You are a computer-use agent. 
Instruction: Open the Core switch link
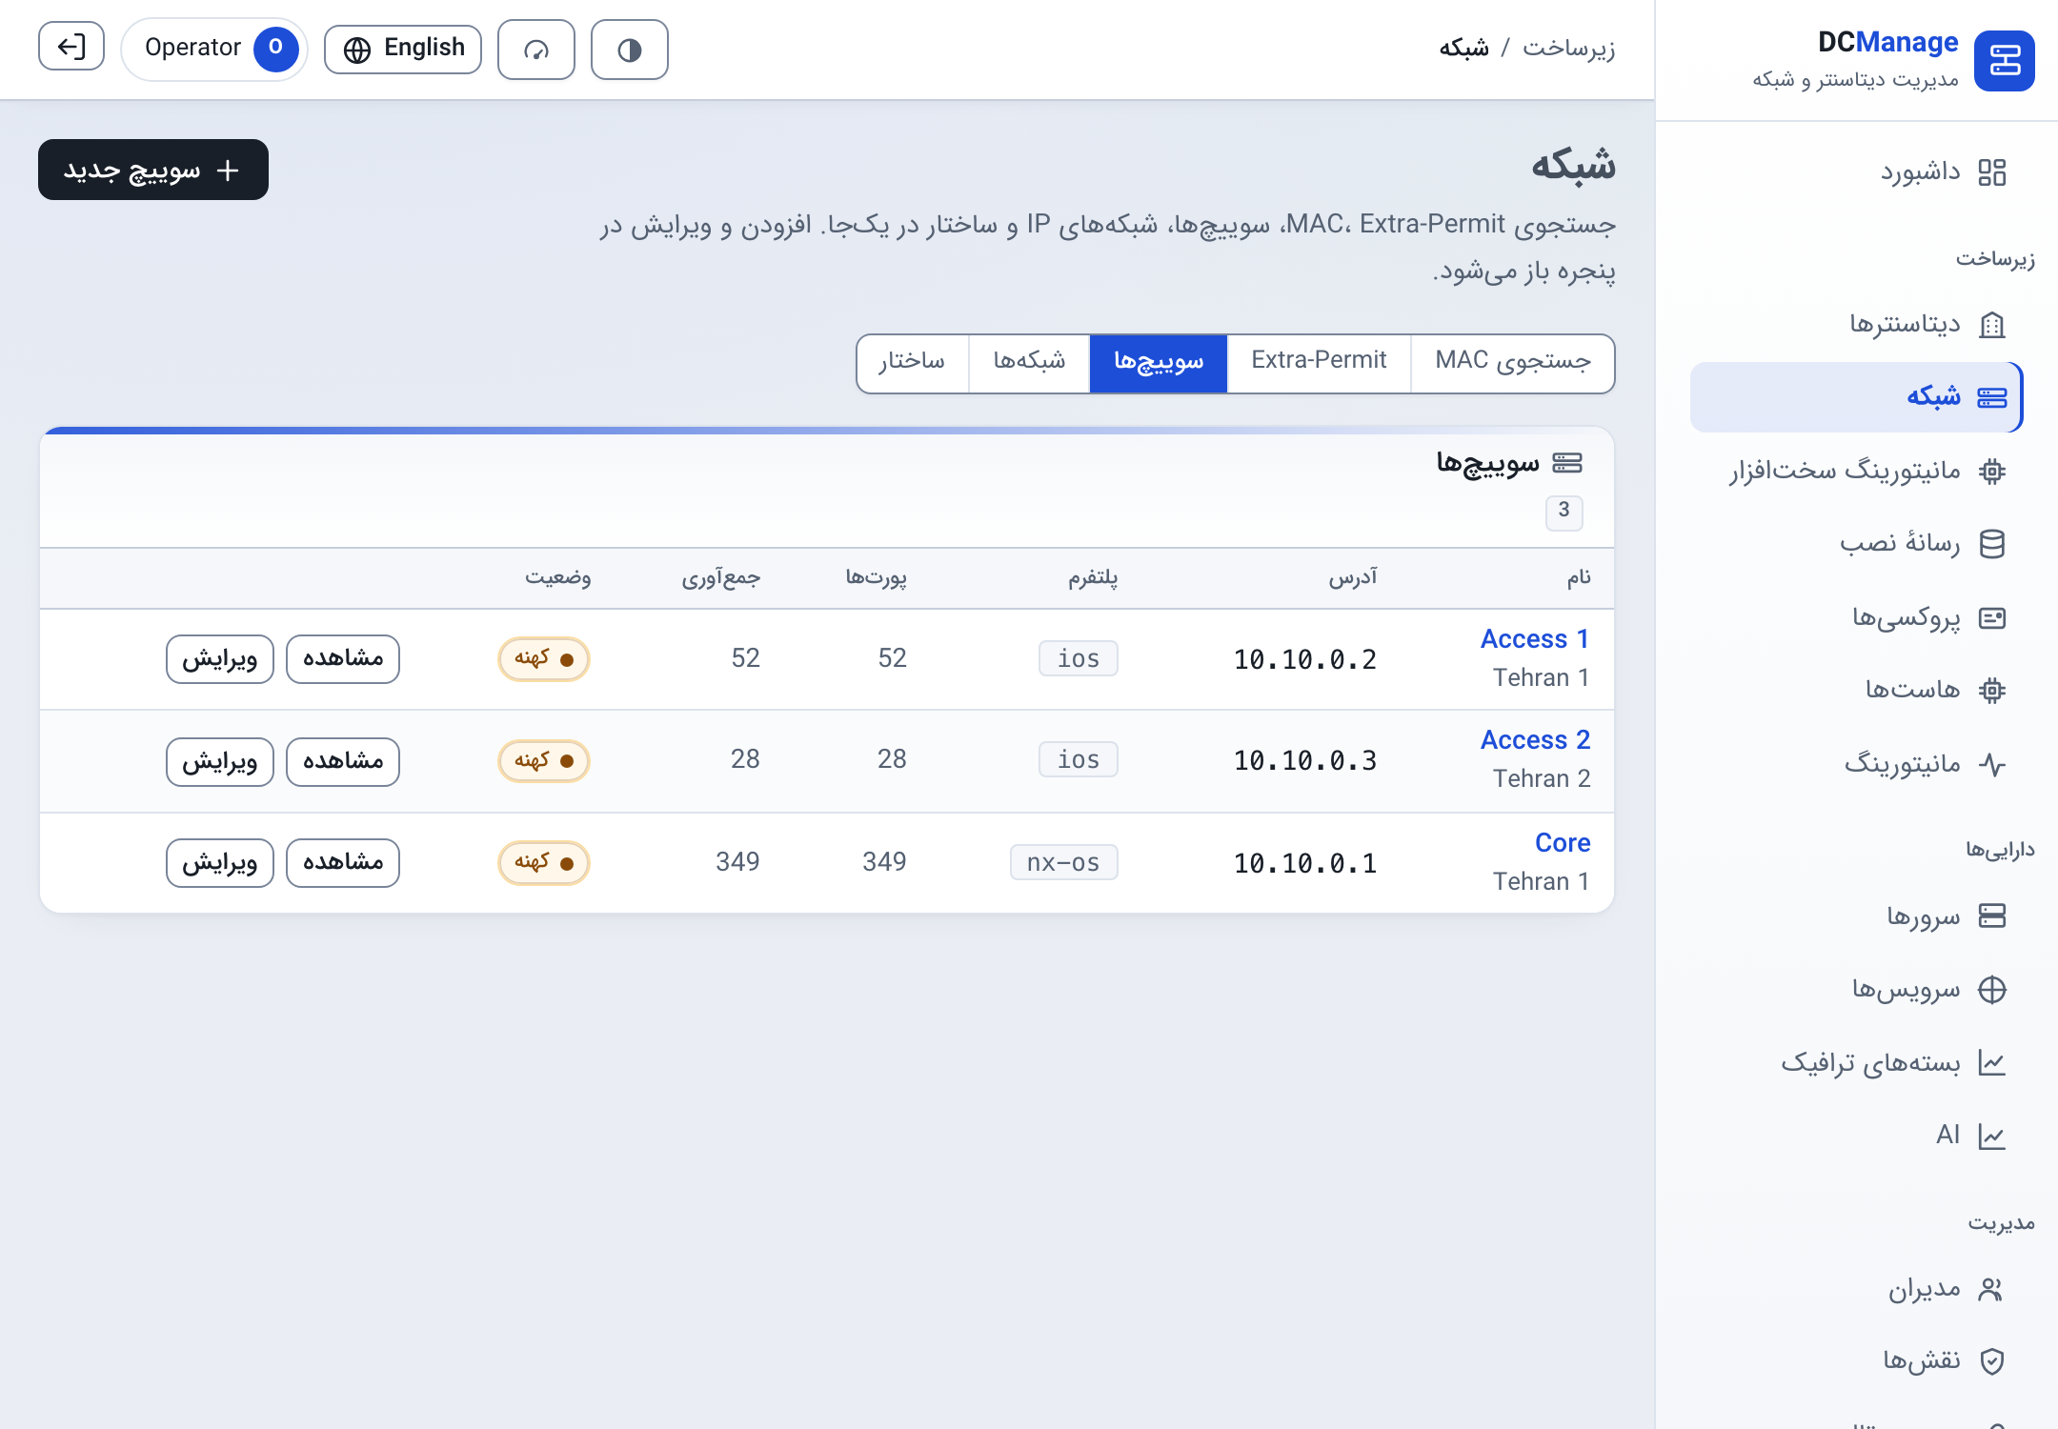1563,842
